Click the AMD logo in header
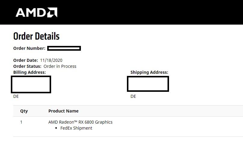Screen dimensions: 243x162 tap(36, 13)
